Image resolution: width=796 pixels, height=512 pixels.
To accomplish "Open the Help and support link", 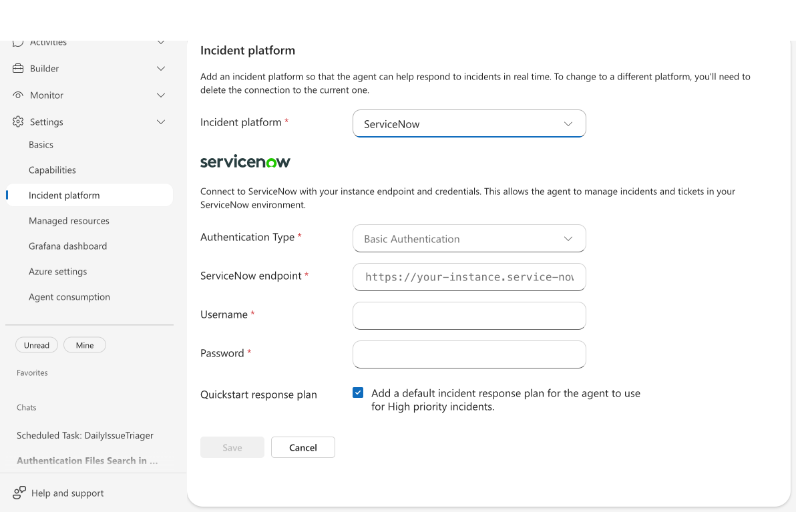I will pyautogui.click(x=67, y=493).
